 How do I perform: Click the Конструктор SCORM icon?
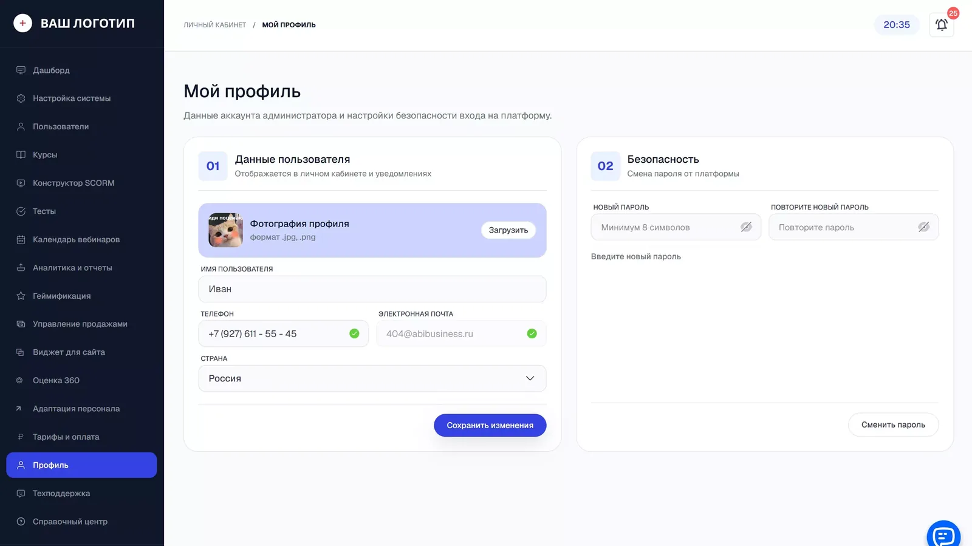21,183
